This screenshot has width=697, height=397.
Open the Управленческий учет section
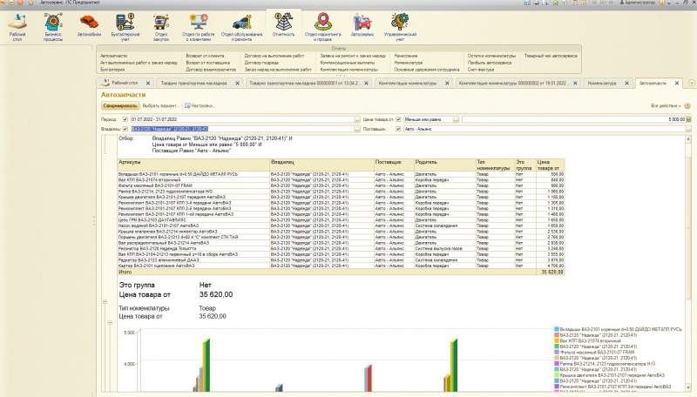[400, 27]
